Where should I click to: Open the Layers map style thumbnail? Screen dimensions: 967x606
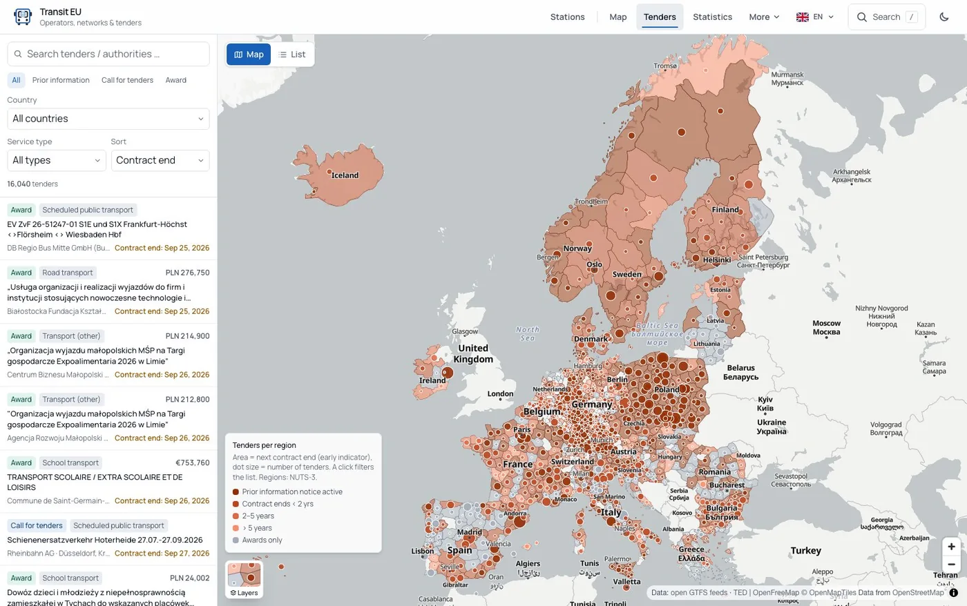pos(245,579)
